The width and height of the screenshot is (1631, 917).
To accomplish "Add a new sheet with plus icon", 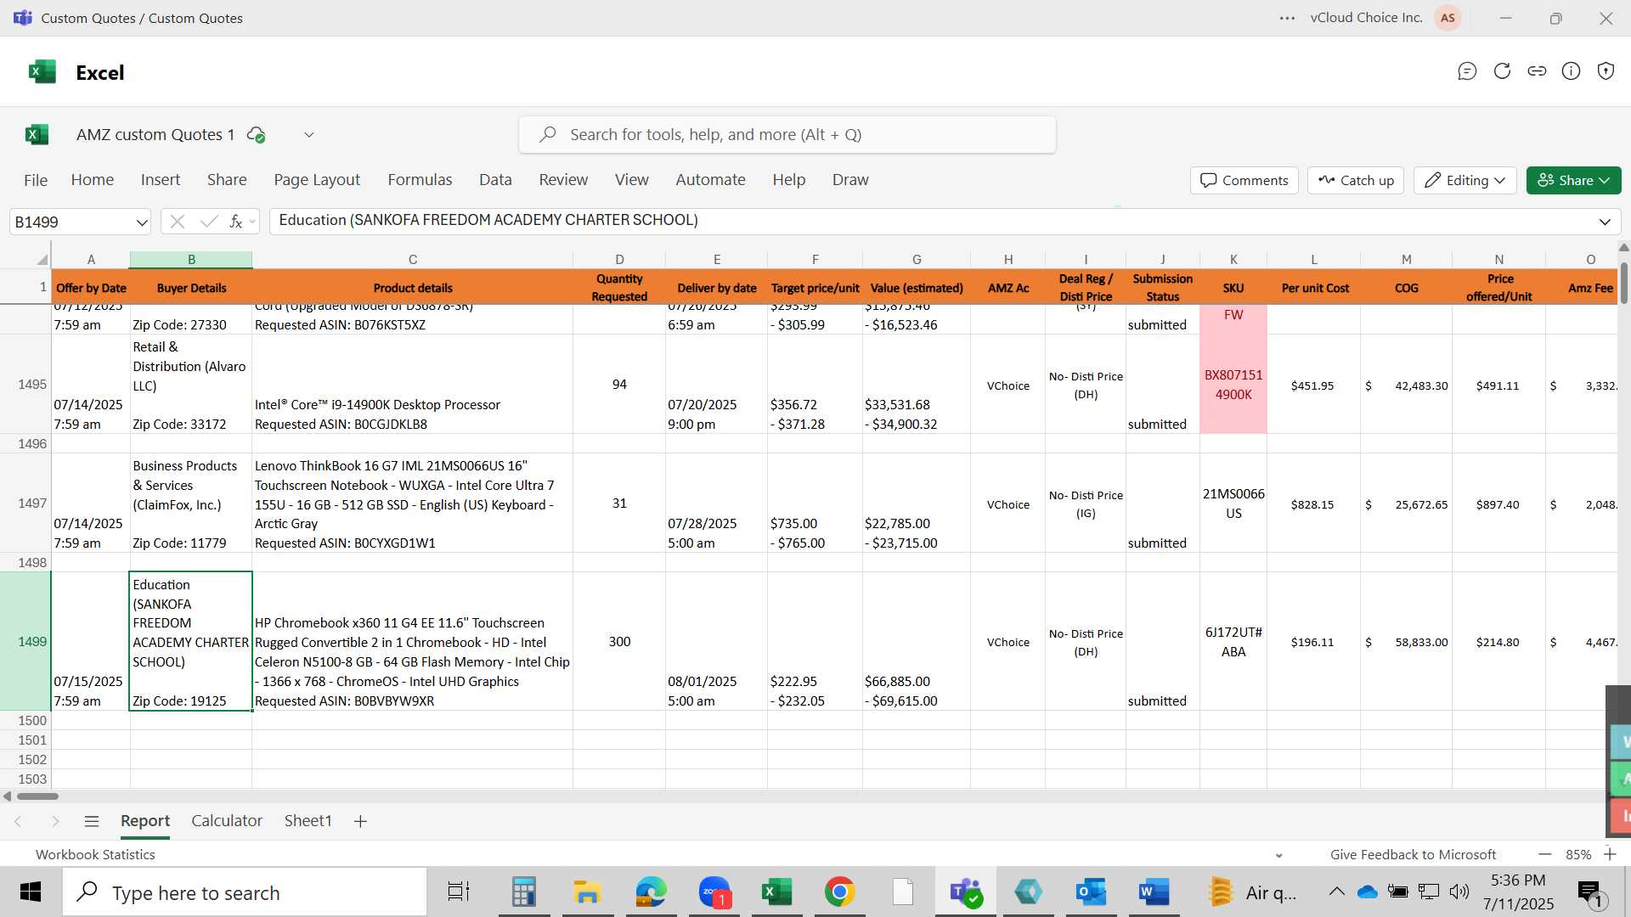I will [x=360, y=821].
